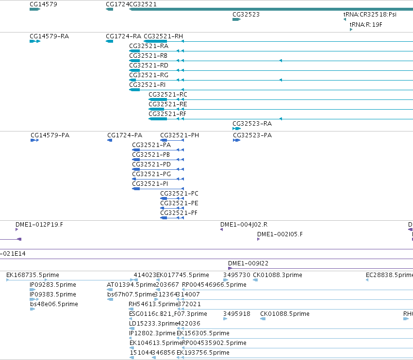Click the CG32521-RC transcript label

pos(168,94)
